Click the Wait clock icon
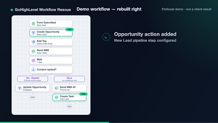This screenshot has width=218, height=123. coord(33,60)
